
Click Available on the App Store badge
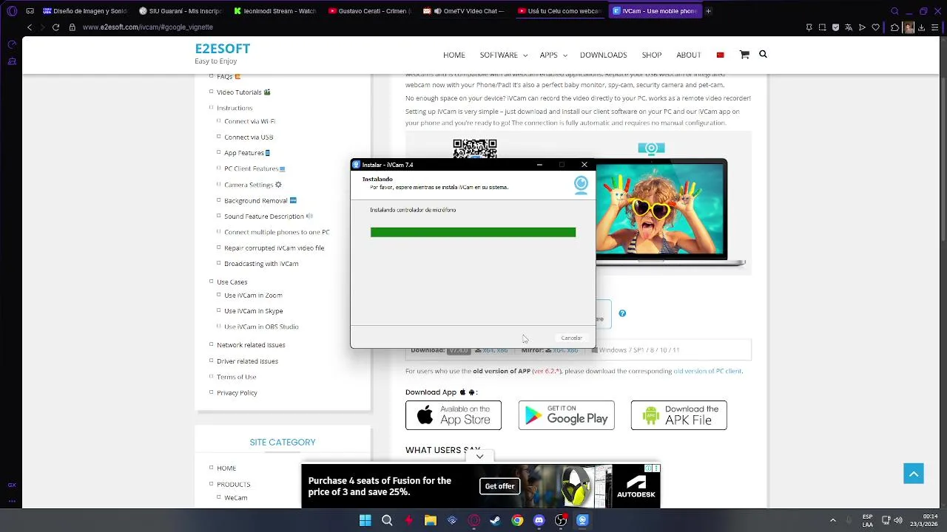454,415
